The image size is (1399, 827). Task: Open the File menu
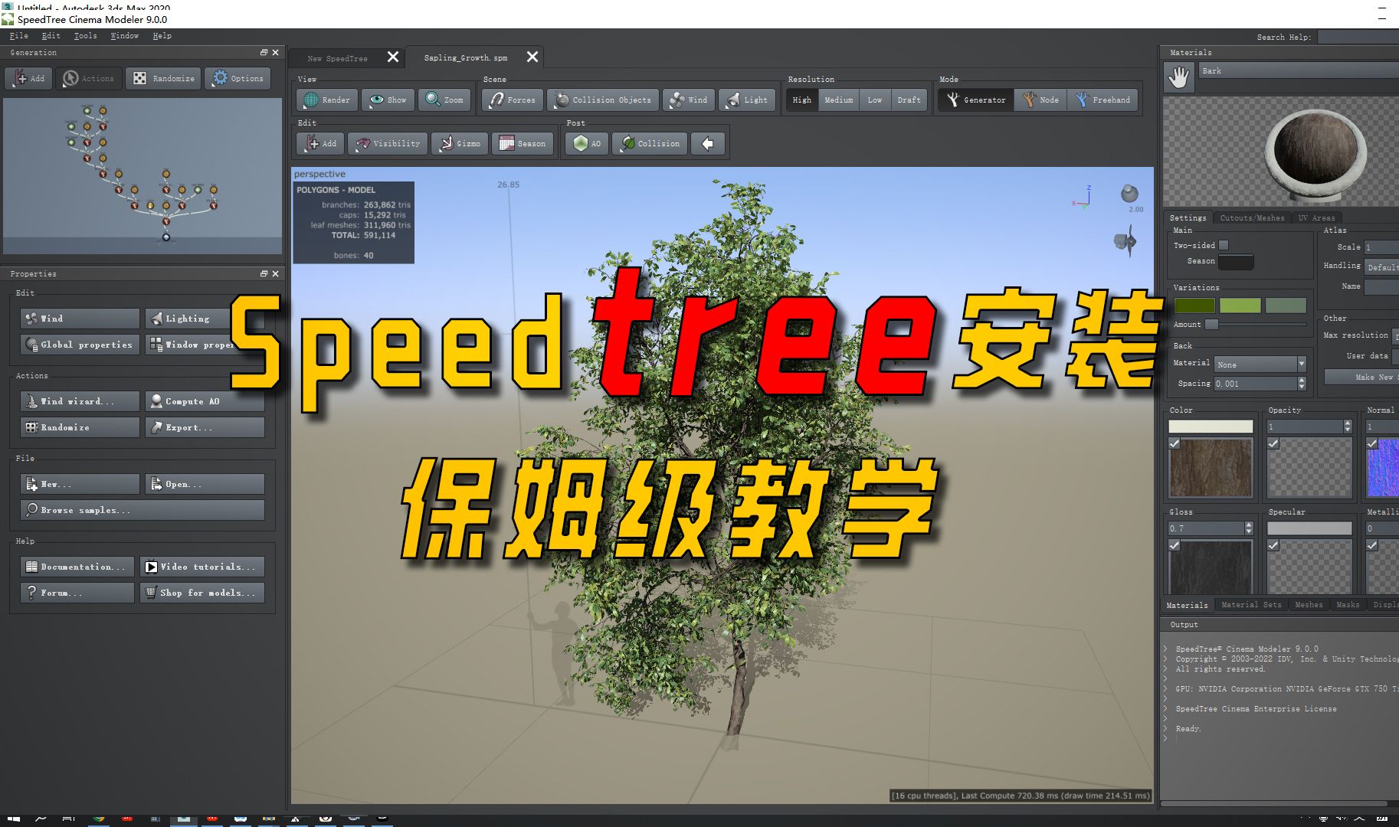[19, 35]
